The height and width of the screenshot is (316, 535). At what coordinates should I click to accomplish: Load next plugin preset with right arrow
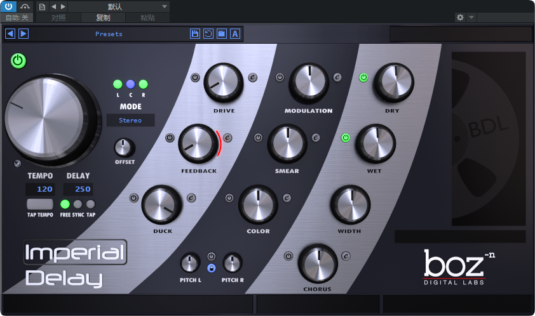24,34
